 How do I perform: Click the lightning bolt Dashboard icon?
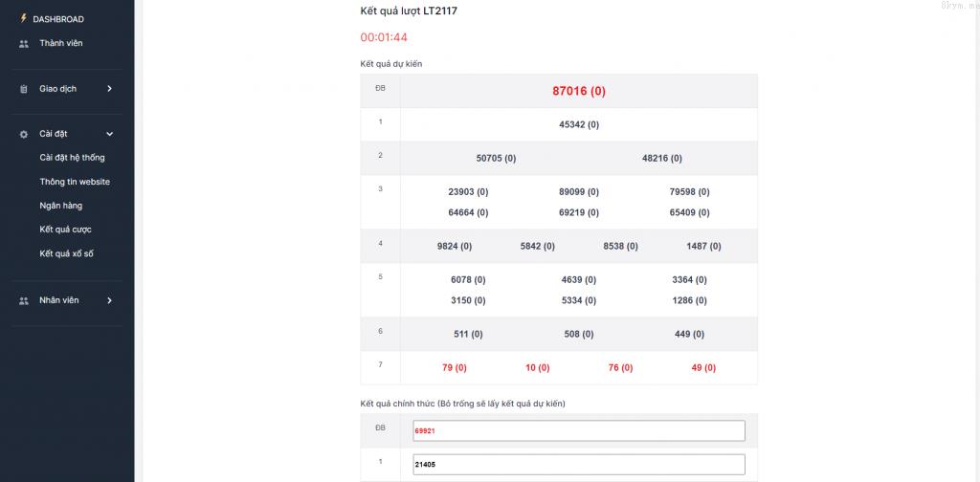click(24, 18)
